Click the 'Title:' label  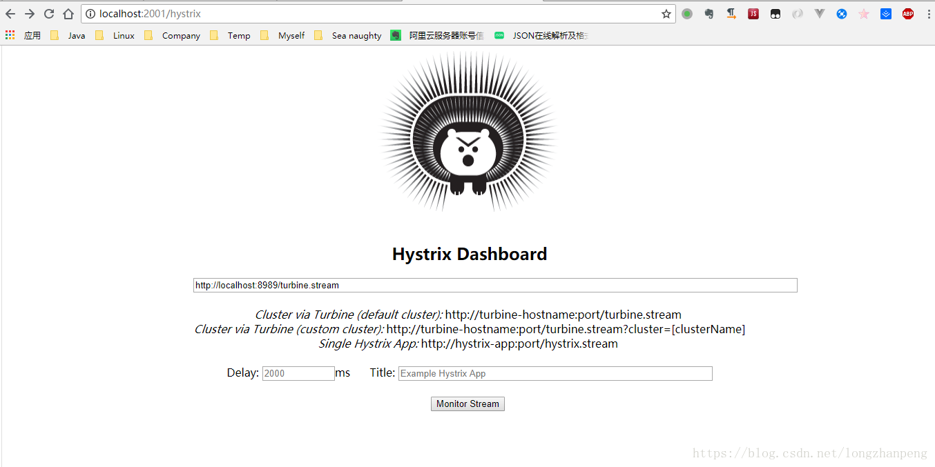click(383, 372)
